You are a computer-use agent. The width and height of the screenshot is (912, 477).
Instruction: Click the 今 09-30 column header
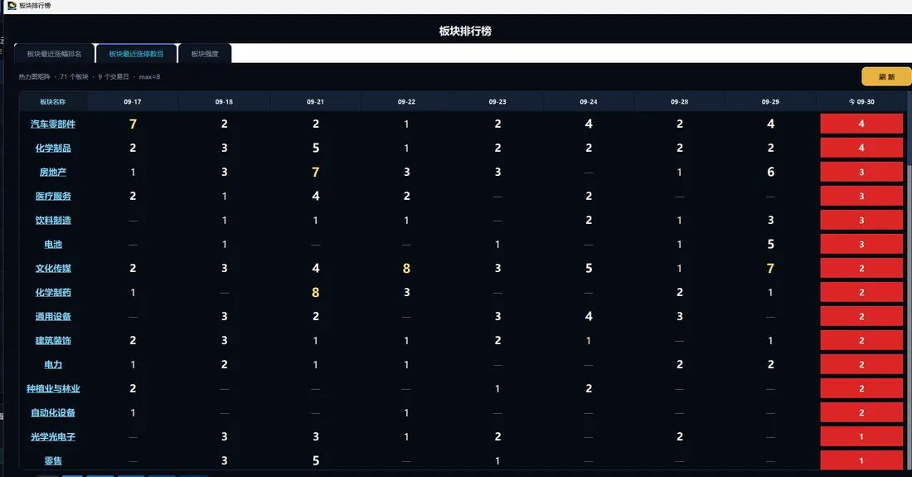pos(861,102)
